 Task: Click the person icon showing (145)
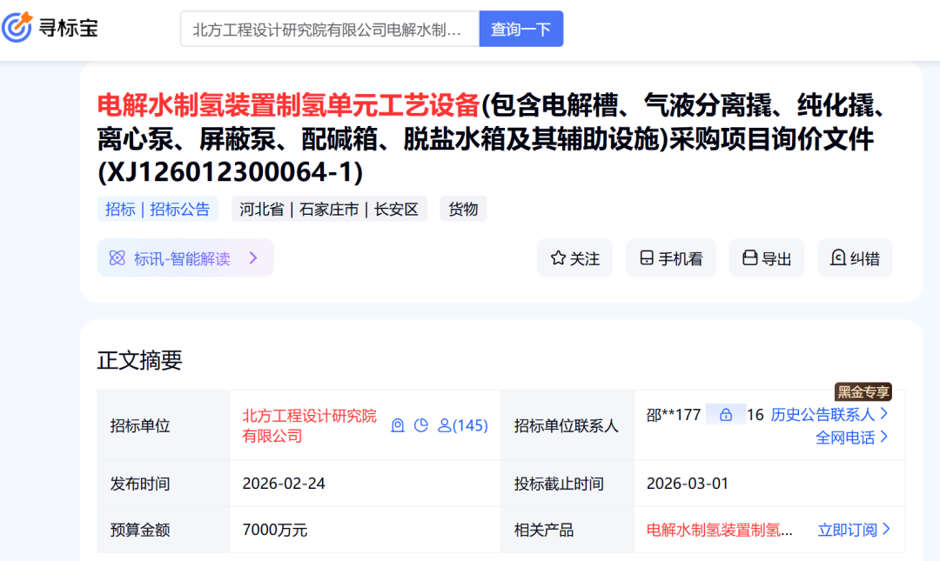pos(443,425)
